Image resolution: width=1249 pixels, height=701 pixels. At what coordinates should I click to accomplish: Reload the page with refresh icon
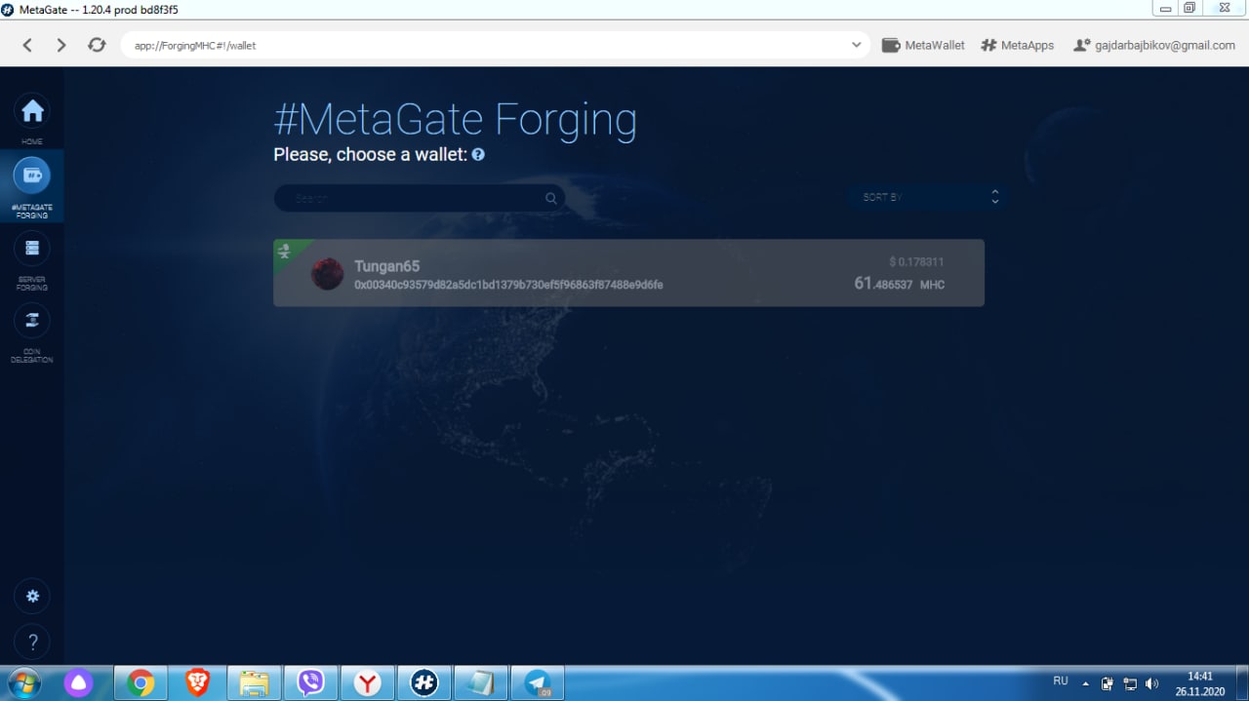(x=97, y=45)
